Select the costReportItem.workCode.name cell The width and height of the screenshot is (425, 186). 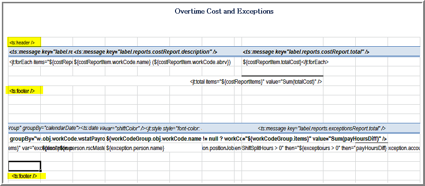point(152,62)
